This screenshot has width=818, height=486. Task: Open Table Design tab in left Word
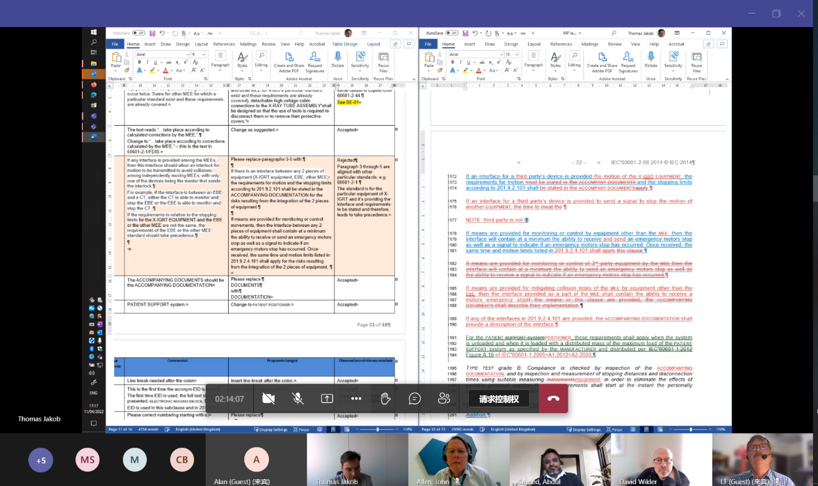pos(345,44)
